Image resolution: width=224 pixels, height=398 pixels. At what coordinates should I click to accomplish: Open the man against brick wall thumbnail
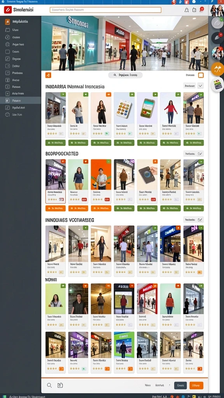coord(78,299)
